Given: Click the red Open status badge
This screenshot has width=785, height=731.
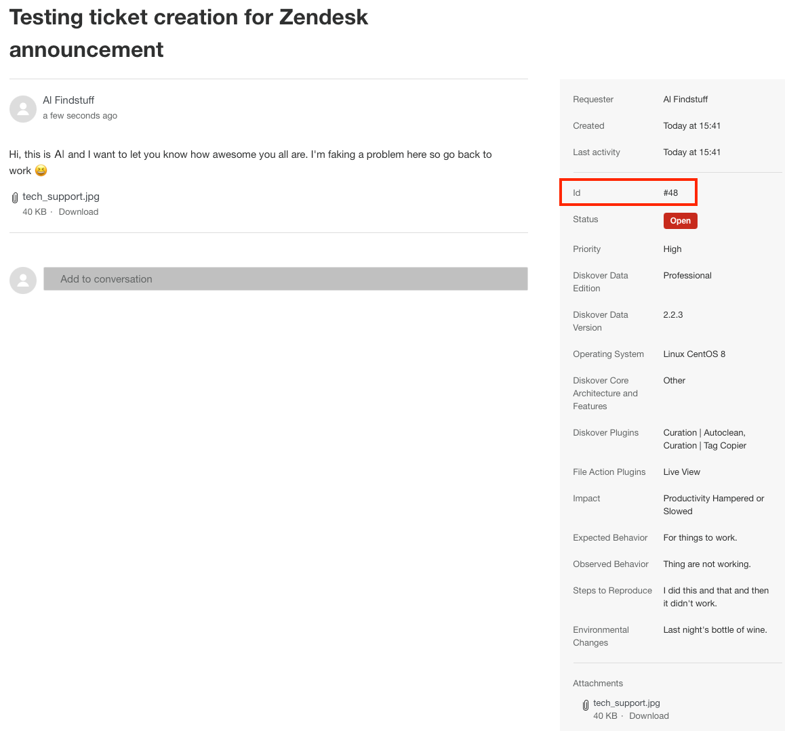Looking at the screenshot, I should [x=680, y=220].
